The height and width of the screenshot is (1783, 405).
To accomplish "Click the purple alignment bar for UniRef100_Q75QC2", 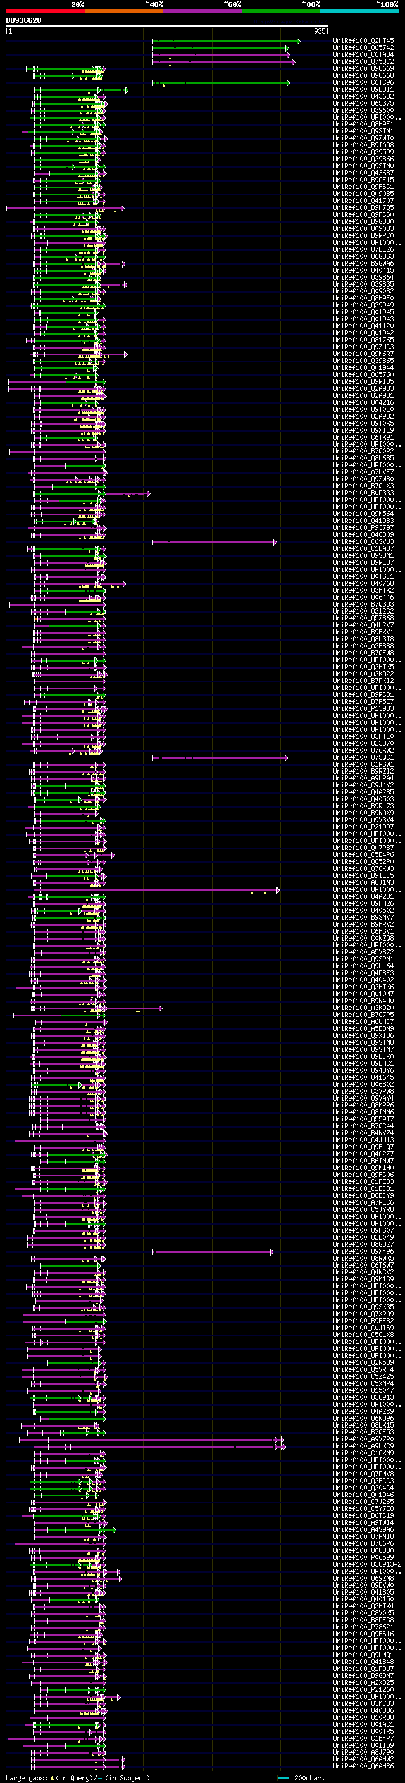I will click(x=223, y=62).
